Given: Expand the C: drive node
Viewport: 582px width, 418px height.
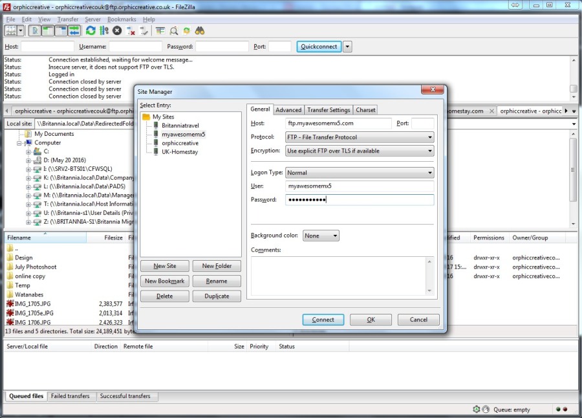Looking at the screenshot, I should (28, 151).
